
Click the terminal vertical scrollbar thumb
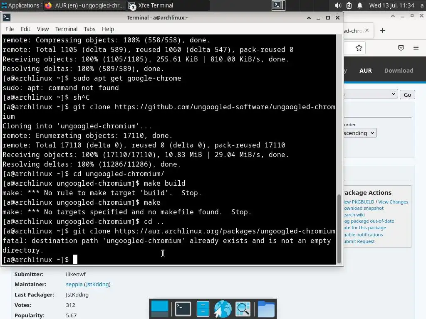click(x=339, y=229)
